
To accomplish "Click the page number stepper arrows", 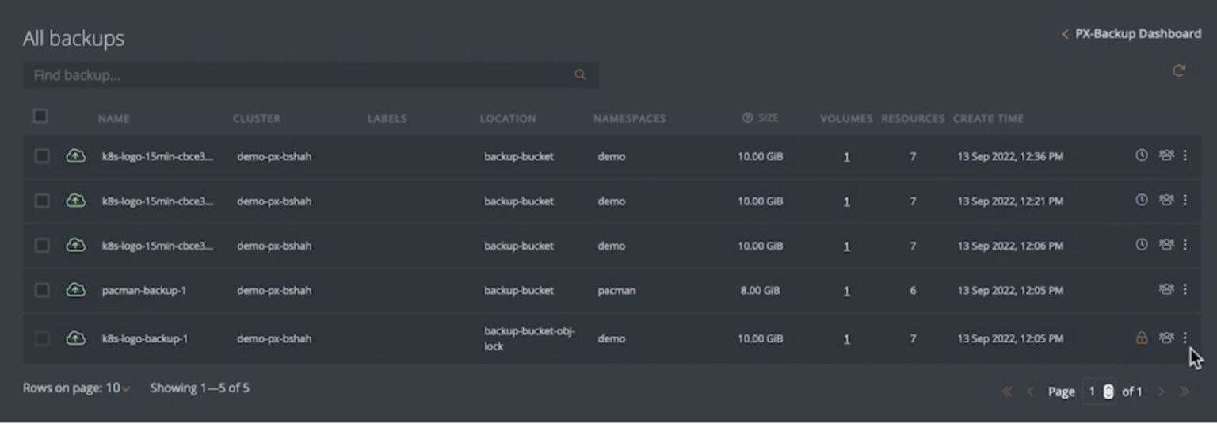I will (x=1108, y=392).
